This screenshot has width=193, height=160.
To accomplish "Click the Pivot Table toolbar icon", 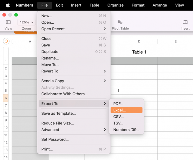I will [120, 22].
